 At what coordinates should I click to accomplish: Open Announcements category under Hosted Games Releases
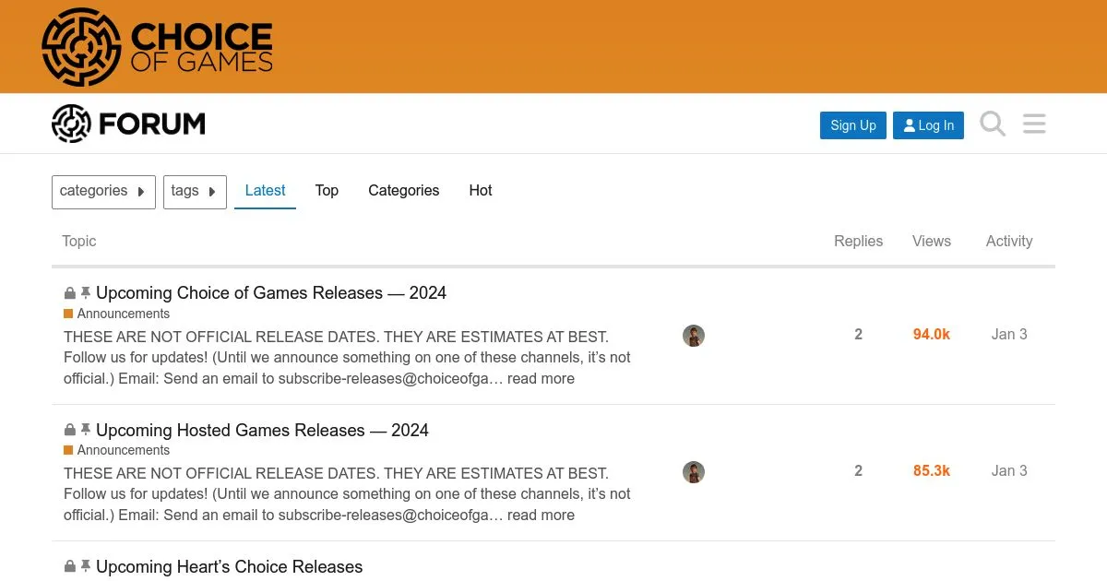click(117, 450)
